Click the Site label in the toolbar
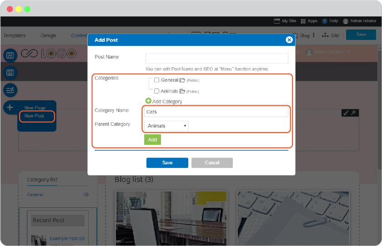 335,35
